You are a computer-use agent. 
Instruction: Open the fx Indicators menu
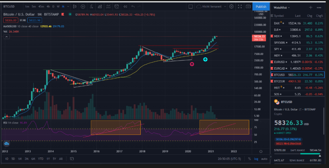pos(91,7)
